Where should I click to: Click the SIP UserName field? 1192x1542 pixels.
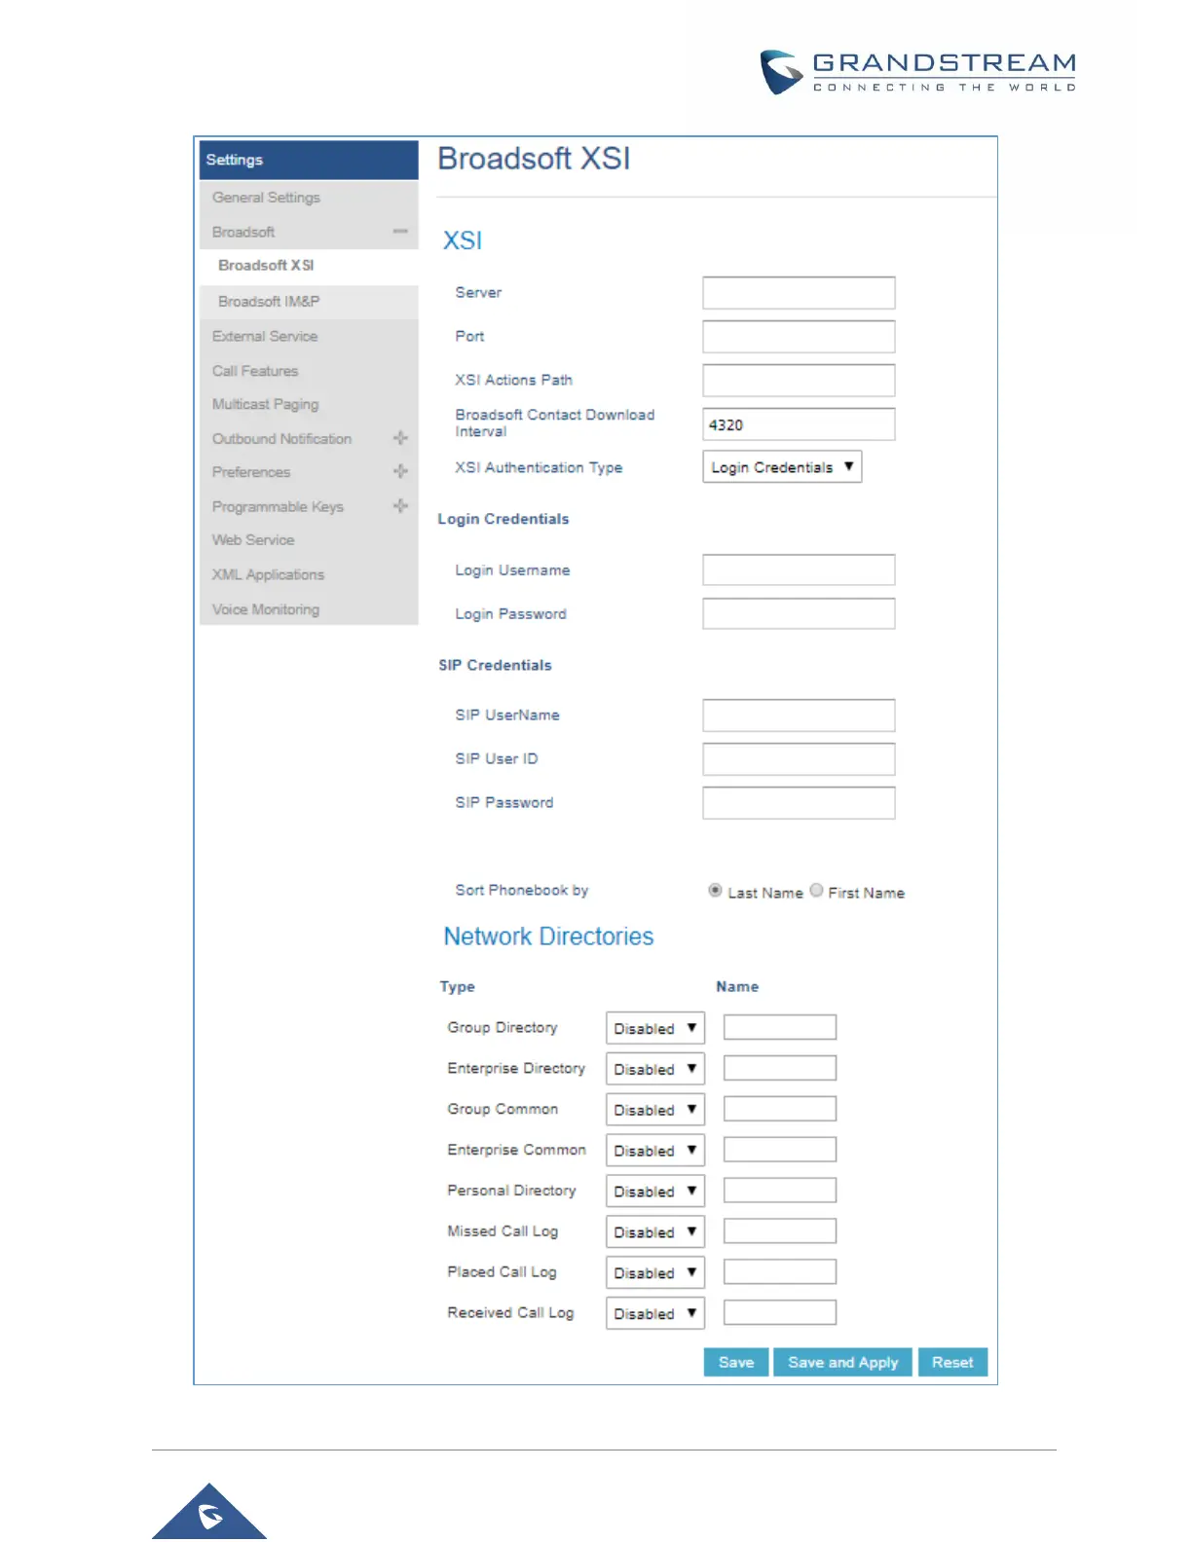pyautogui.click(x=799, y=716)
